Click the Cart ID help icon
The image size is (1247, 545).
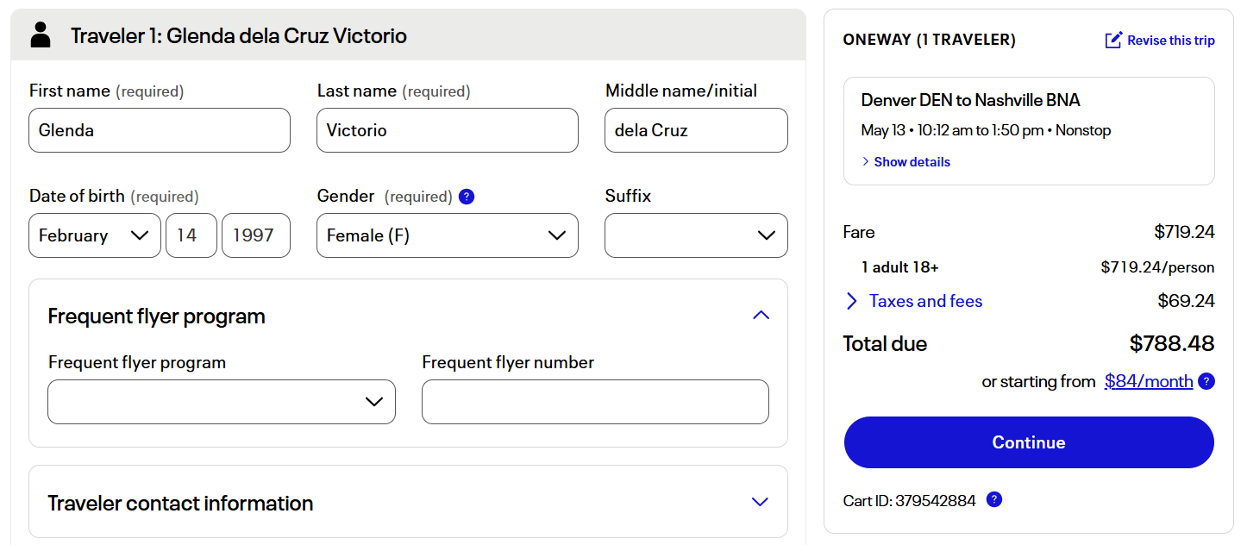(x=994, y=499)
